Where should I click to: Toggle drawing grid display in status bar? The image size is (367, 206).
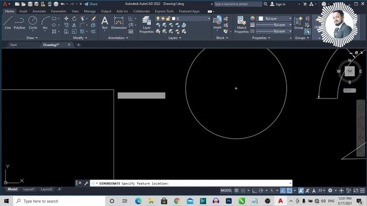click(236, 191)
